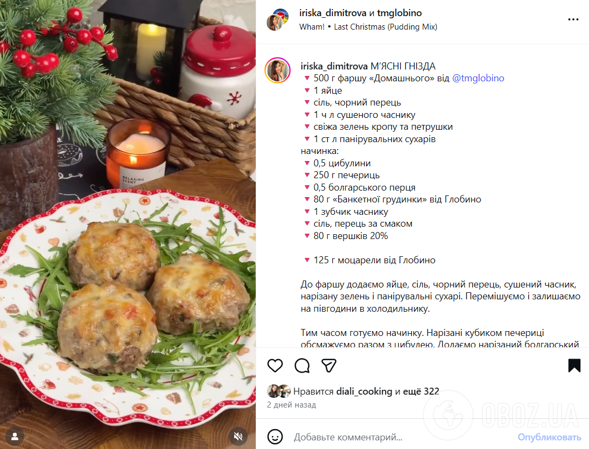Open the @tmglobino mention link
Image resolution: width=589 pixels, height=449 pixels.
coord(478,78)
